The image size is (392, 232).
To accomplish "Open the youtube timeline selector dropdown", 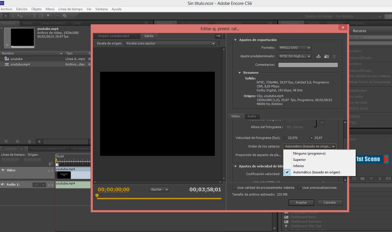I will pyautogui.click(x=14, y=149).
